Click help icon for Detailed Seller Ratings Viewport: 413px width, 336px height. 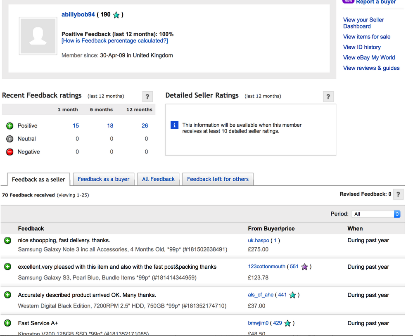point(328,96)
